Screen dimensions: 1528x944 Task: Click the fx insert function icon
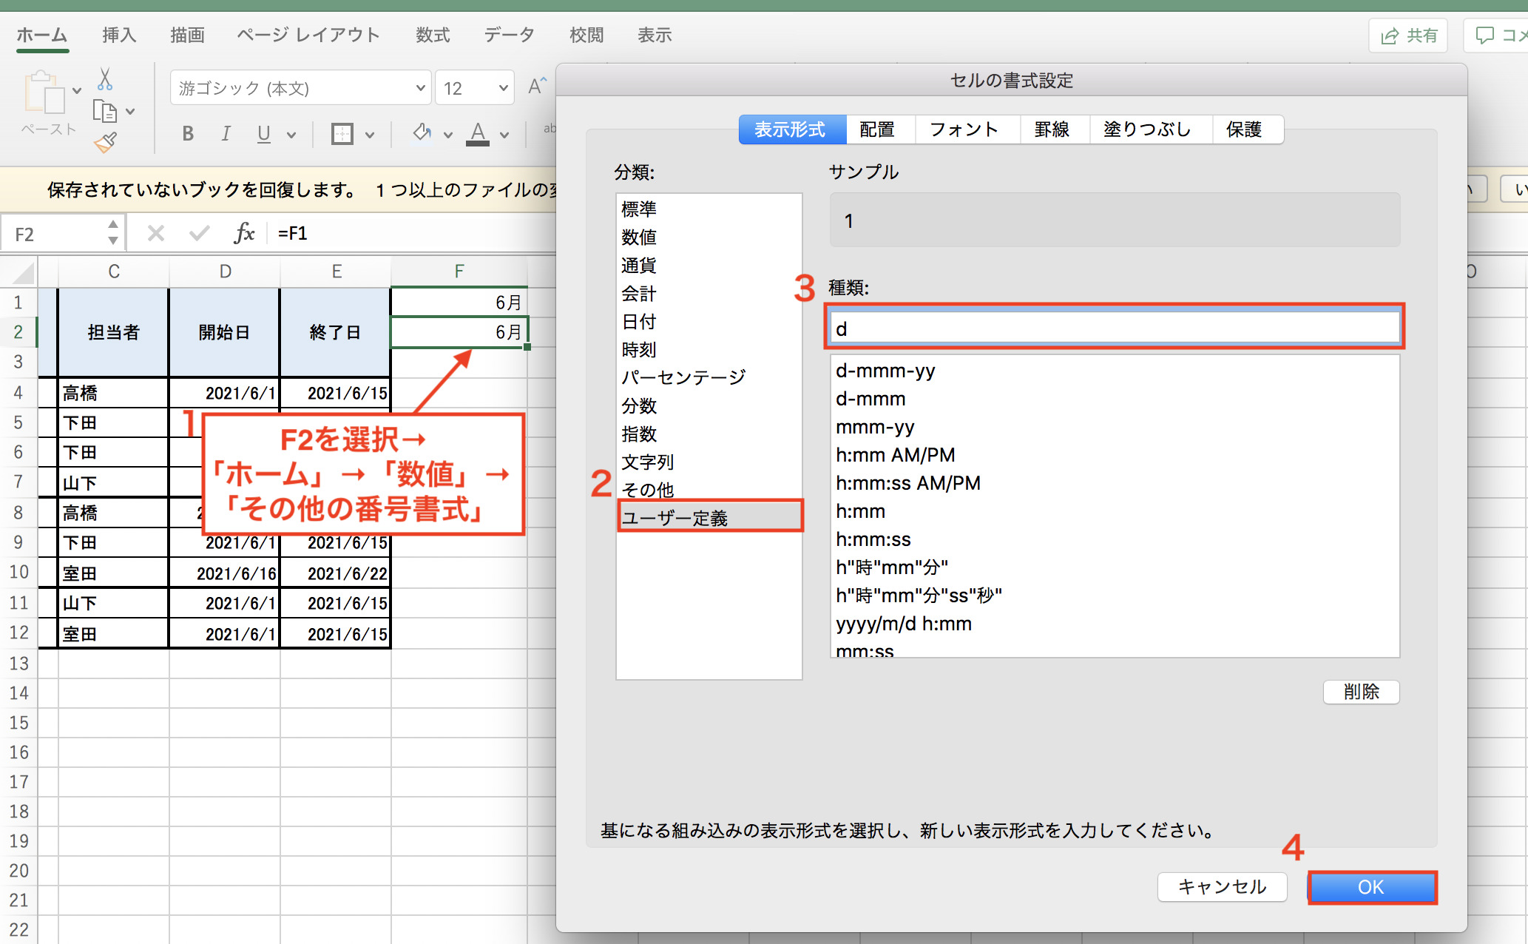(x=244, y=234)
